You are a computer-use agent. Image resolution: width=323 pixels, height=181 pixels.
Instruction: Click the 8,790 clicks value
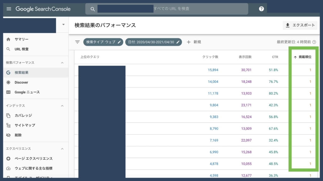pos(214,129)
